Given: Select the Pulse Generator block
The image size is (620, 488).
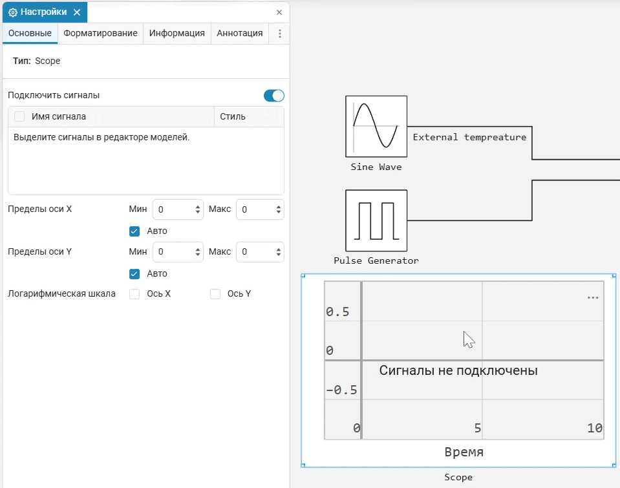Looking at the screenshot, I should (376, 220).
